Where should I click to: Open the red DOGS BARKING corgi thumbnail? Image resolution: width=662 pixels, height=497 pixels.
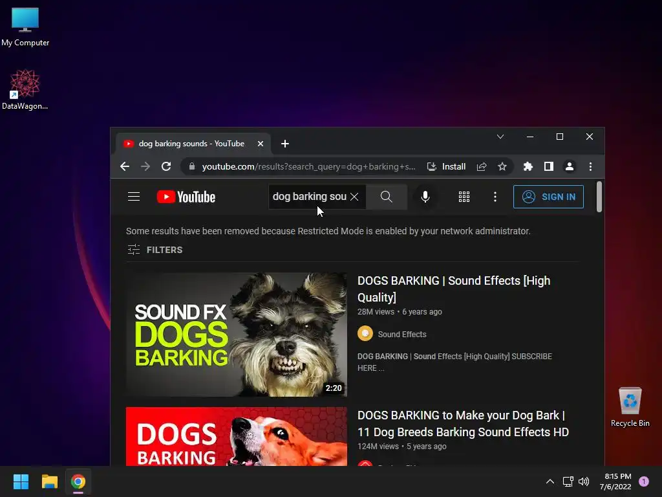coord(237,437)
